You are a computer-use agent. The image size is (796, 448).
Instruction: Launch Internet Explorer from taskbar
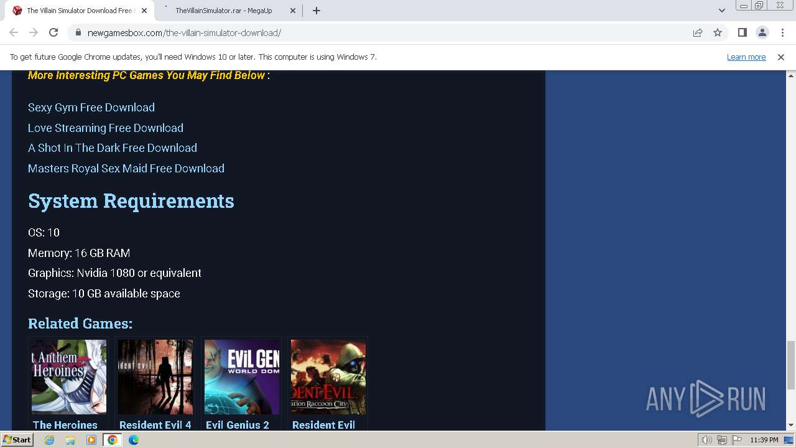coord(49,440)
